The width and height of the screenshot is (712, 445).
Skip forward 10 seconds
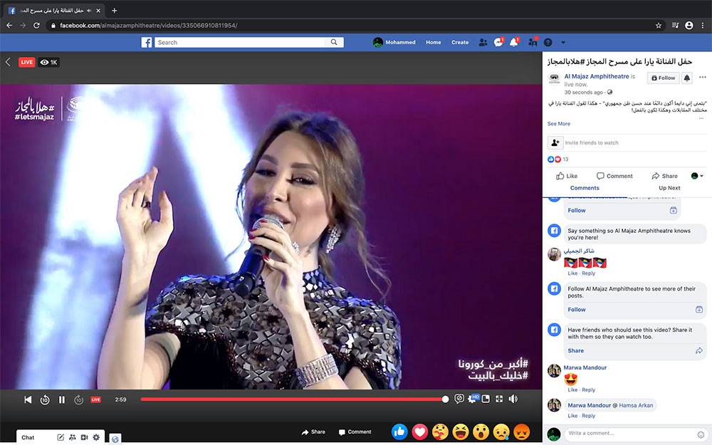[x=78, y=399]
